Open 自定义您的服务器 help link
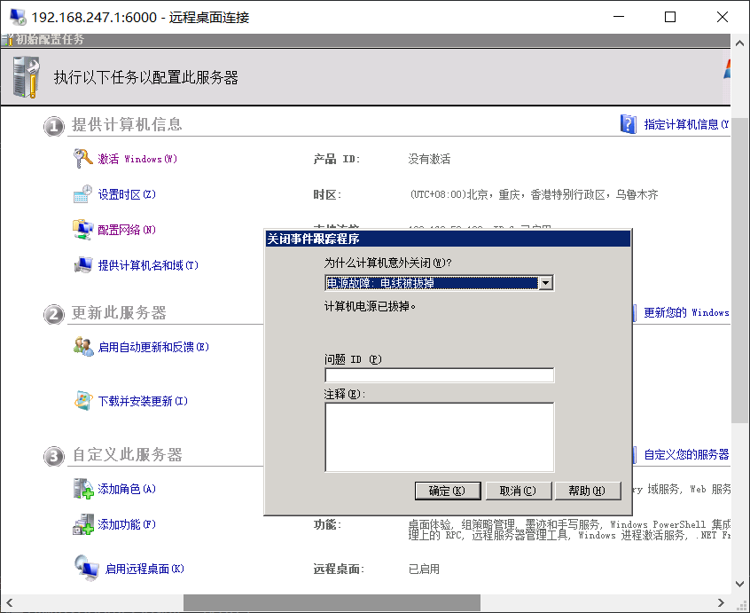 click(686, 454)
